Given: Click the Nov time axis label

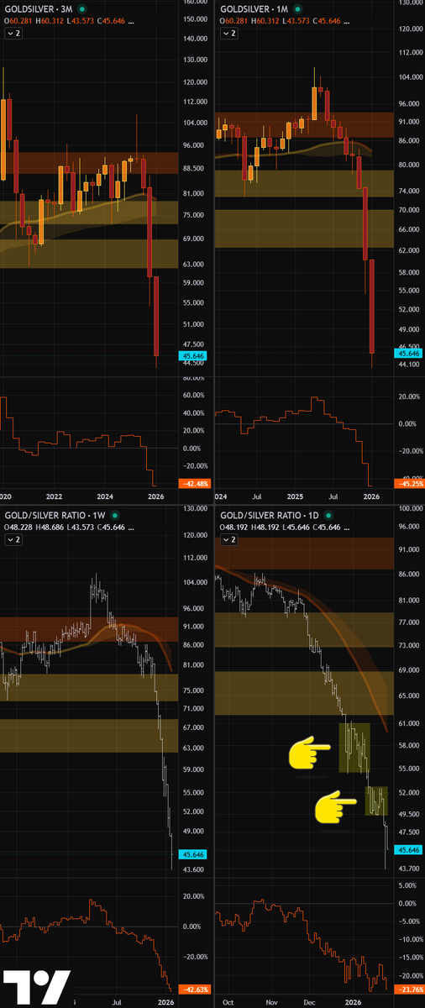Looking at the screenshot, I should 271,1002.
